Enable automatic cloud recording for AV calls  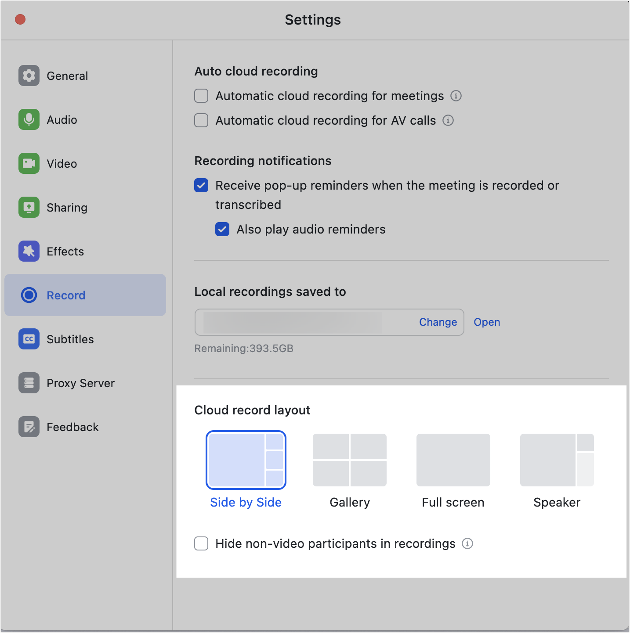pos(201,120)
